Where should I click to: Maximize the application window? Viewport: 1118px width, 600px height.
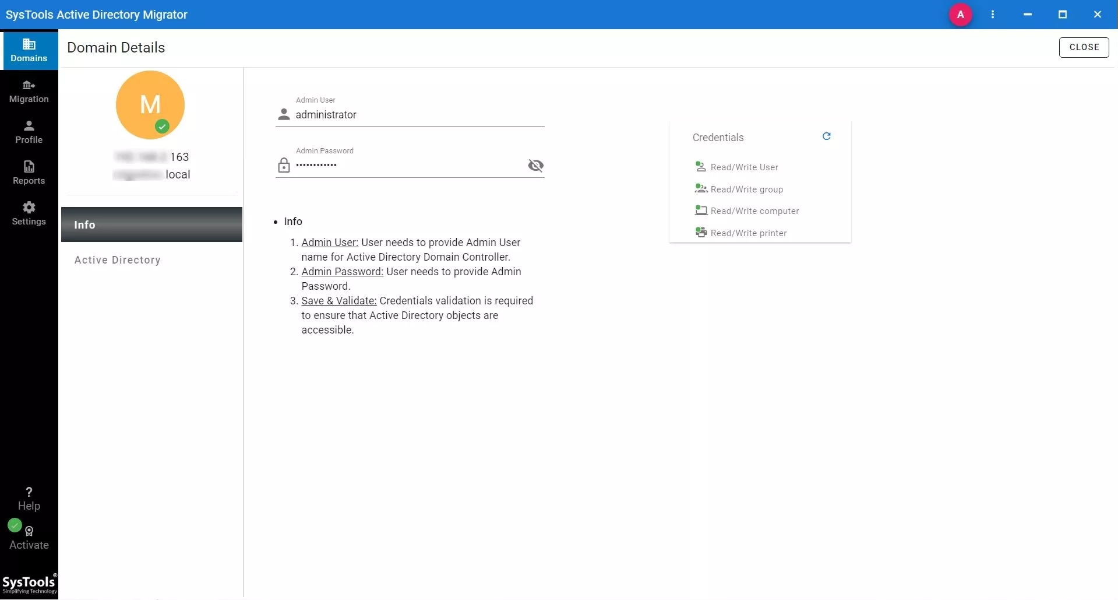1063,15
